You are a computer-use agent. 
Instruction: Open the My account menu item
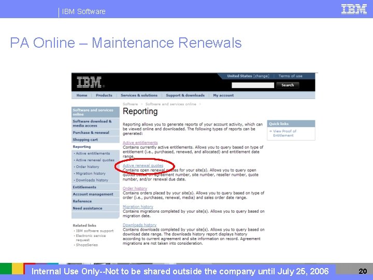click(x=223, y=95)
